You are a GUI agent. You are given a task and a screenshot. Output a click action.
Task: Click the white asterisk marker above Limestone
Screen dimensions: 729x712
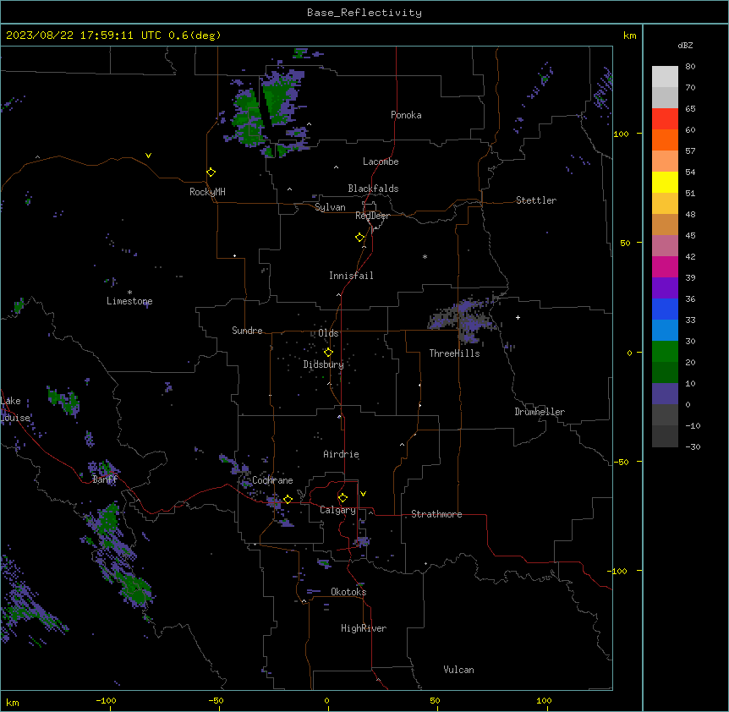click(x=129, y=293)
